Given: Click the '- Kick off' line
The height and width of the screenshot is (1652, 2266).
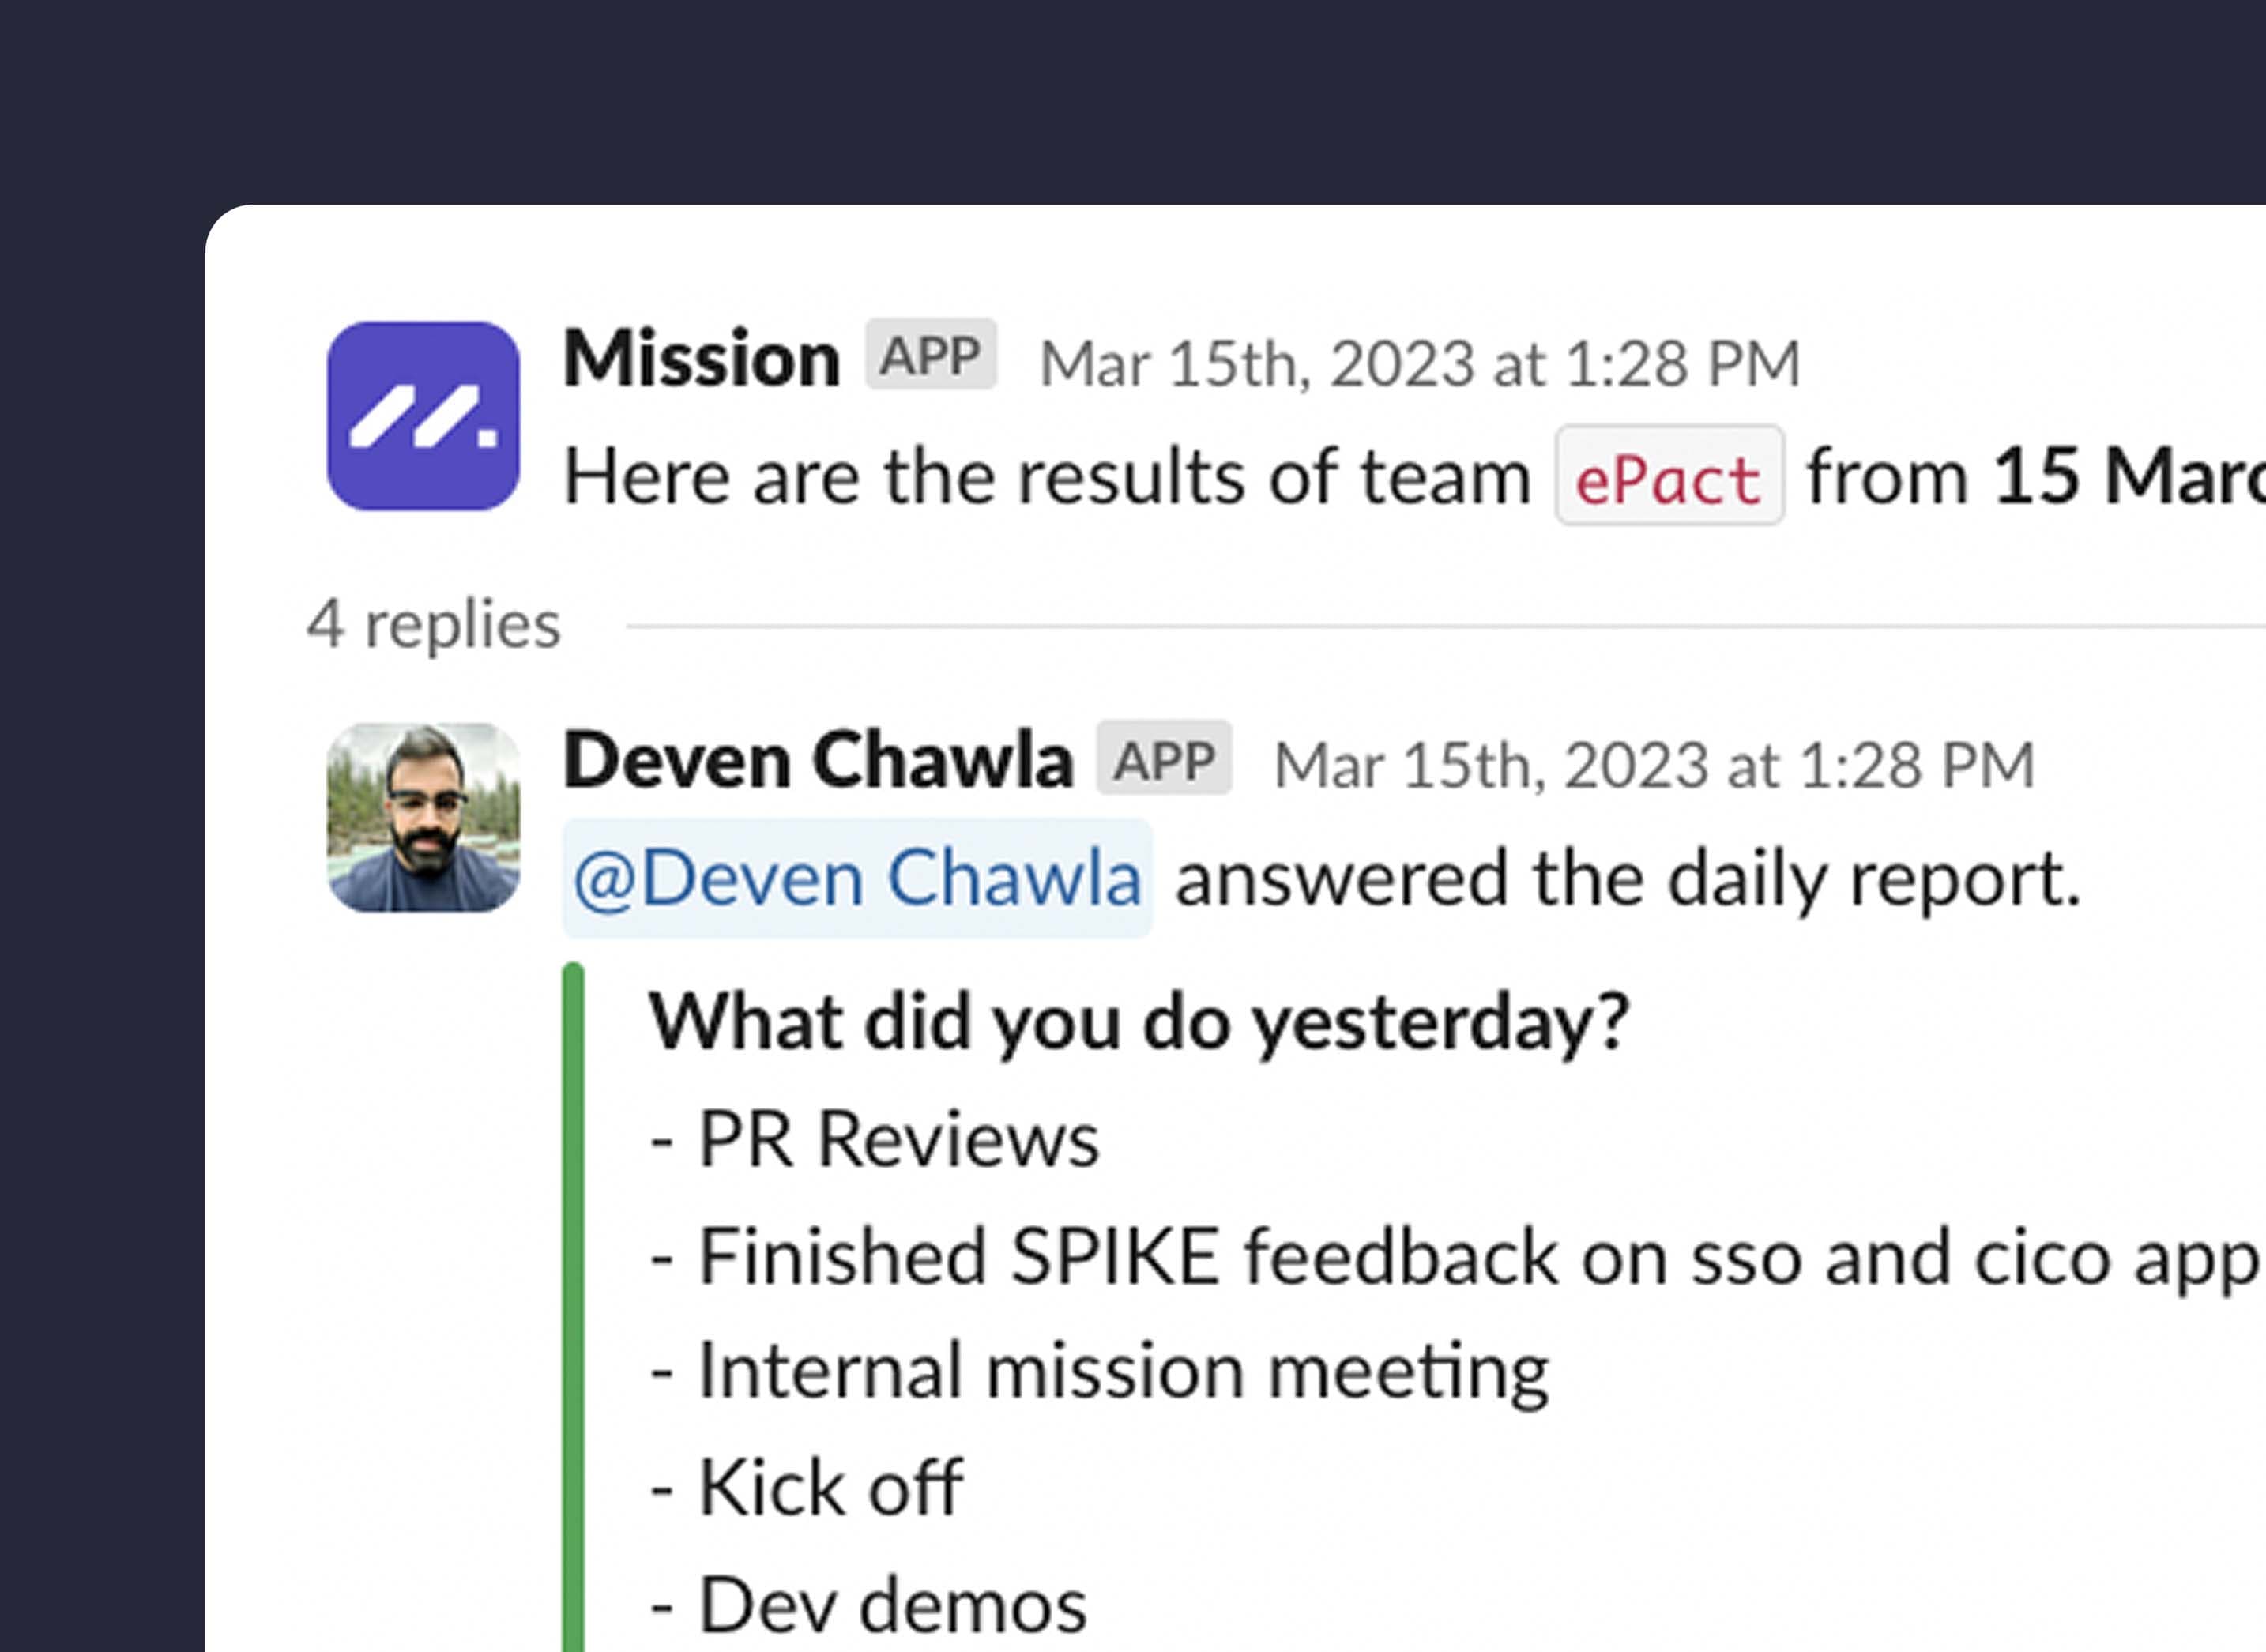Looking at the screenshot, I should (x=806, y=1488).
